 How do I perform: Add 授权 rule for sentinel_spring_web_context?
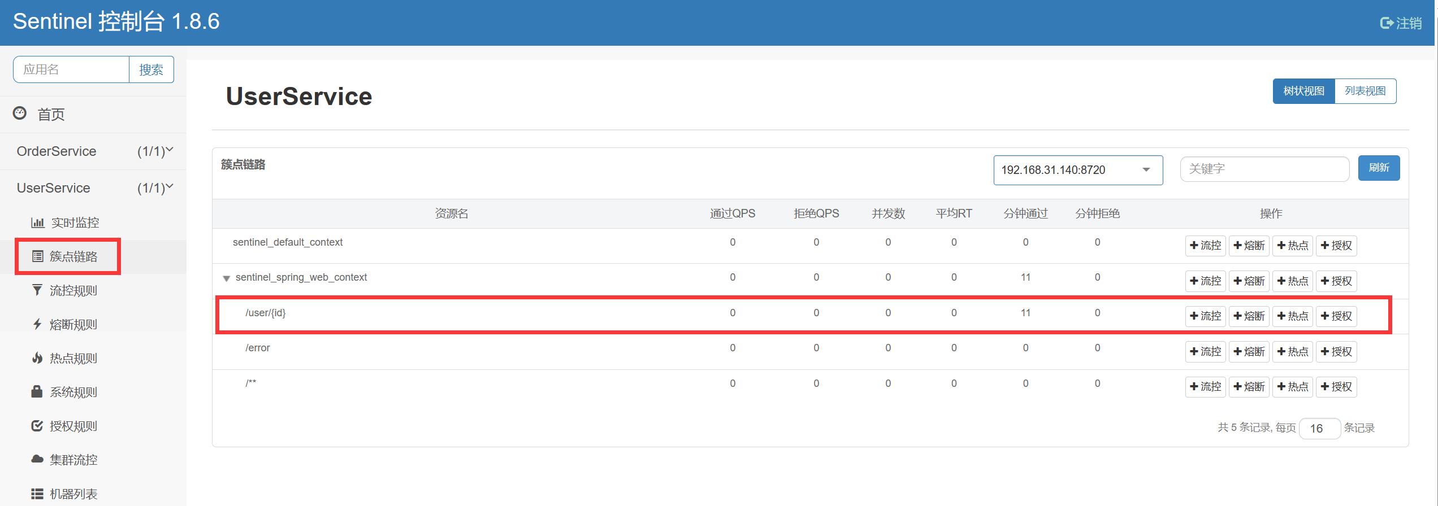(x=1336, y=281)
